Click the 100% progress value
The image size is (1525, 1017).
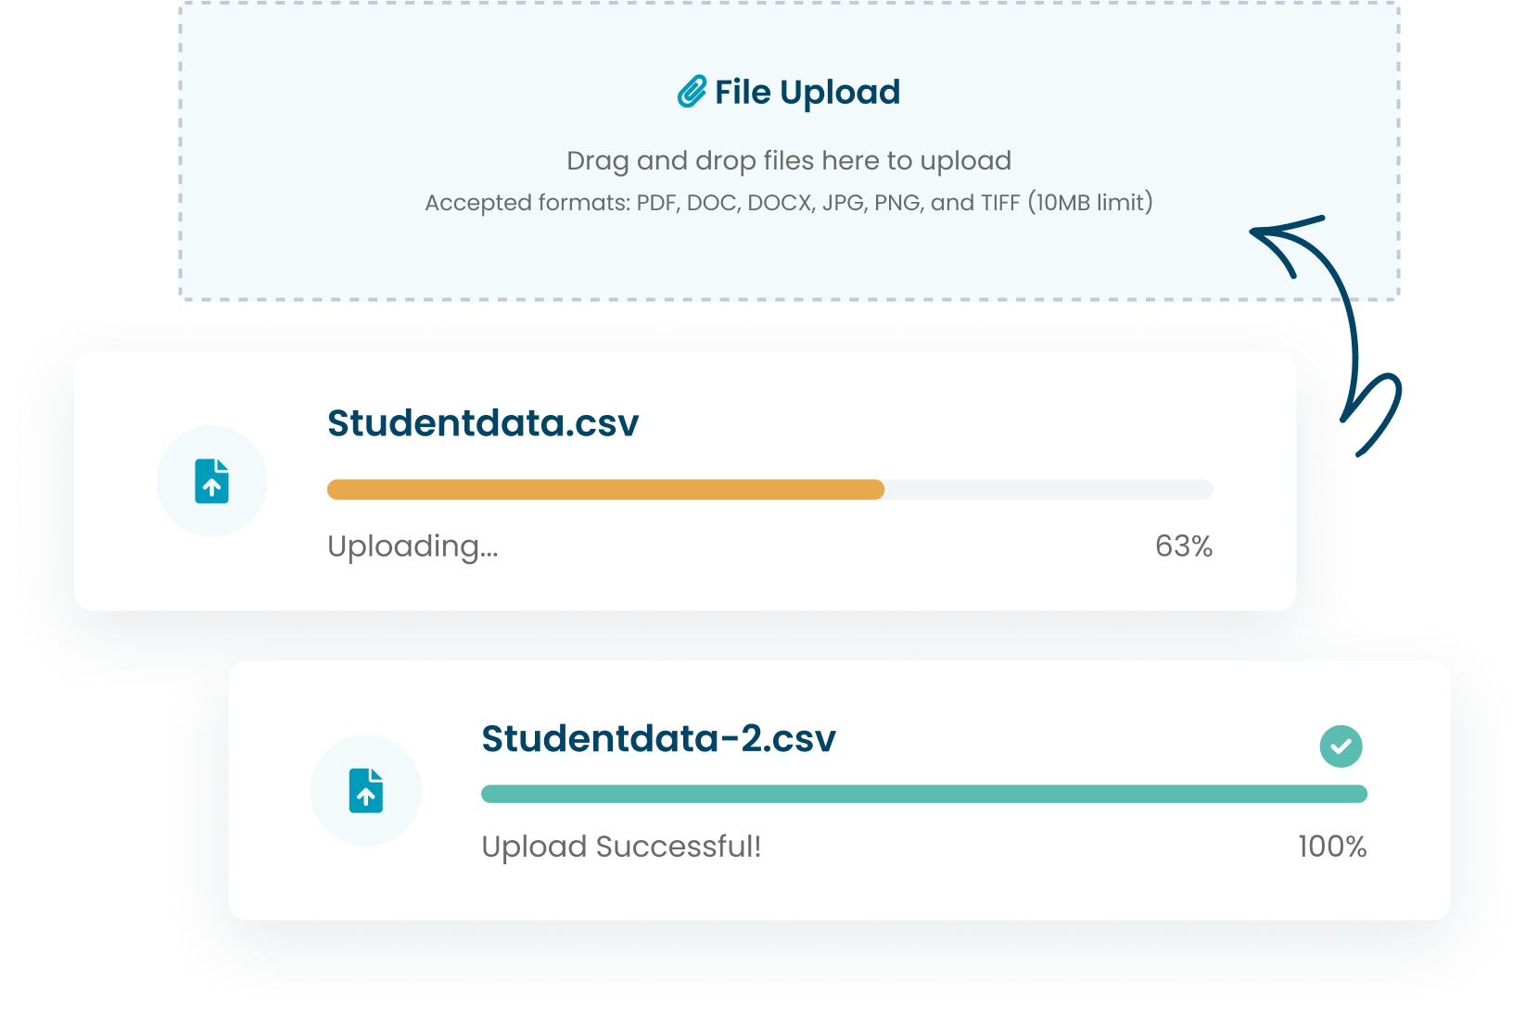[1331, 847]
